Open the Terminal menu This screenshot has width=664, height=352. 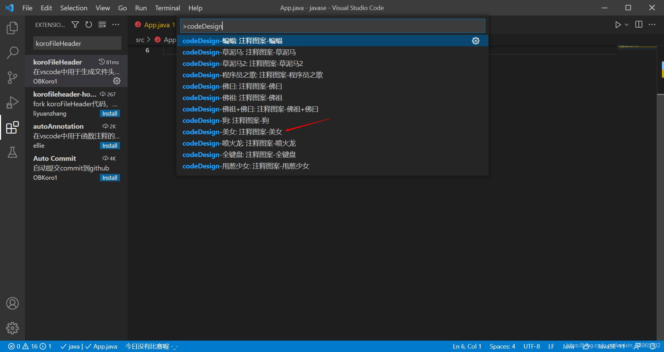point(167,8)
